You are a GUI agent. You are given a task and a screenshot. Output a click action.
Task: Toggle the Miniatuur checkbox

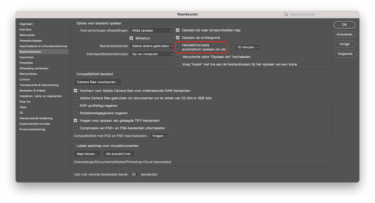[x=131, y=38]
